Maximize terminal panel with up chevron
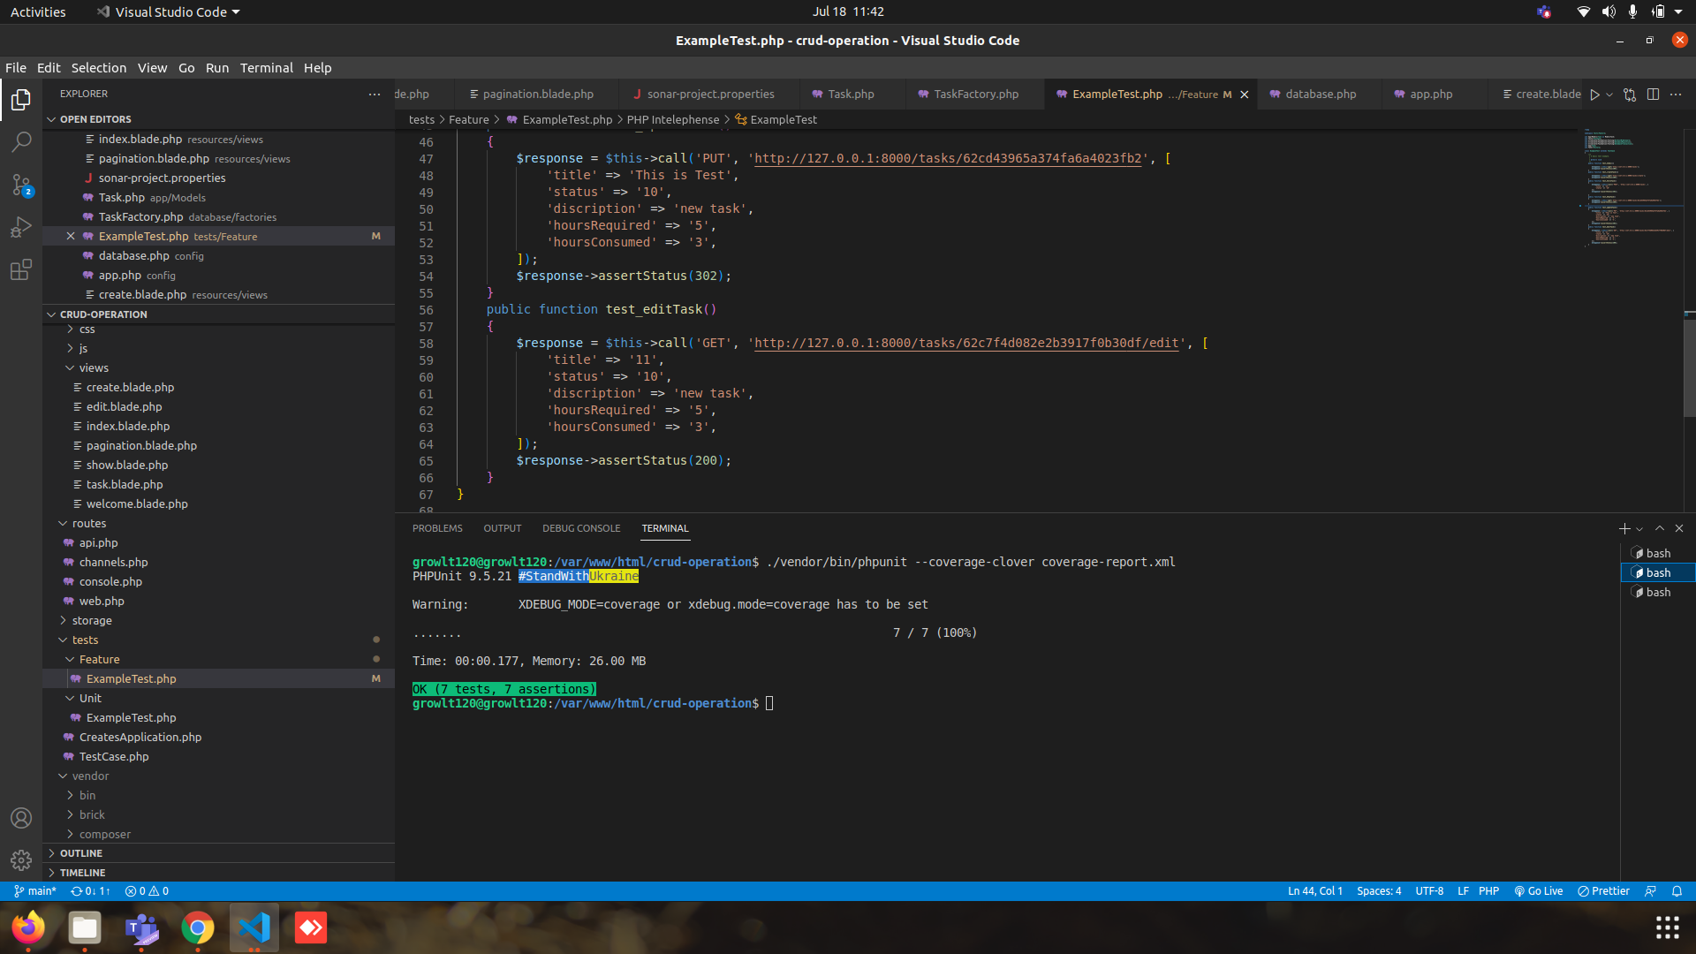Viewport: 1696px width, 954px height. pyautogui.click(x=1660, y=528)
